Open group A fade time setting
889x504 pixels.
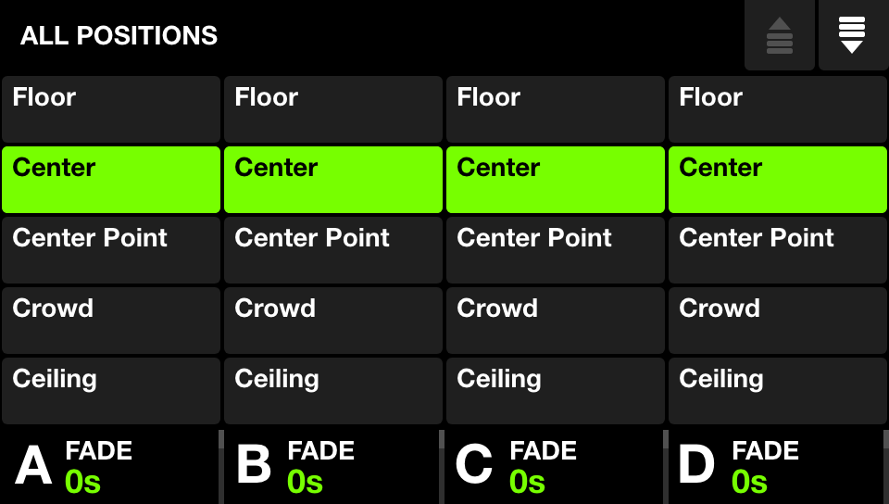click(x=109, y=467)
